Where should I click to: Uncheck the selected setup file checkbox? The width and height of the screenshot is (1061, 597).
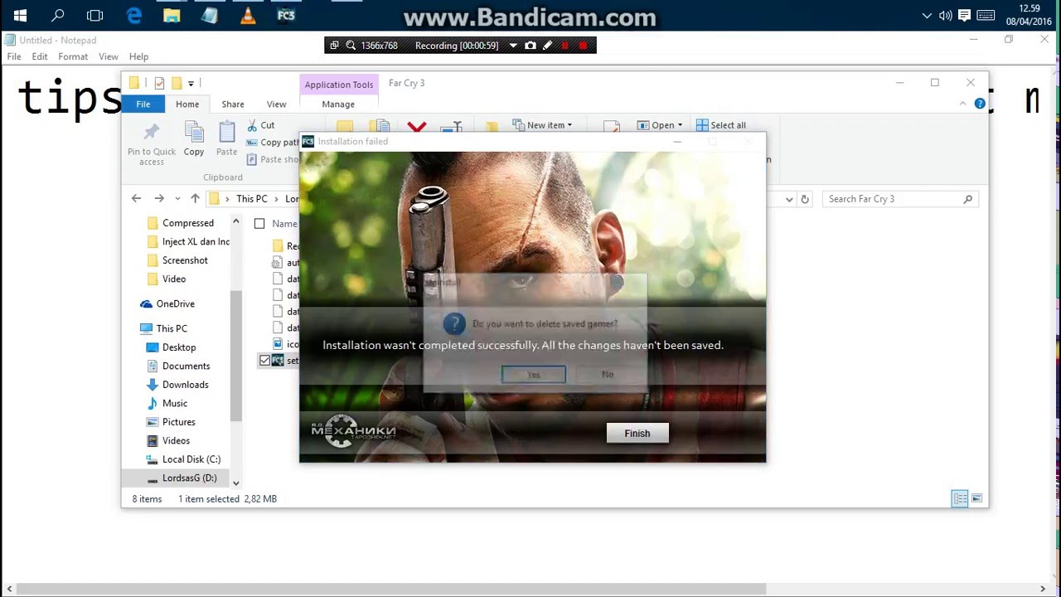264,361
